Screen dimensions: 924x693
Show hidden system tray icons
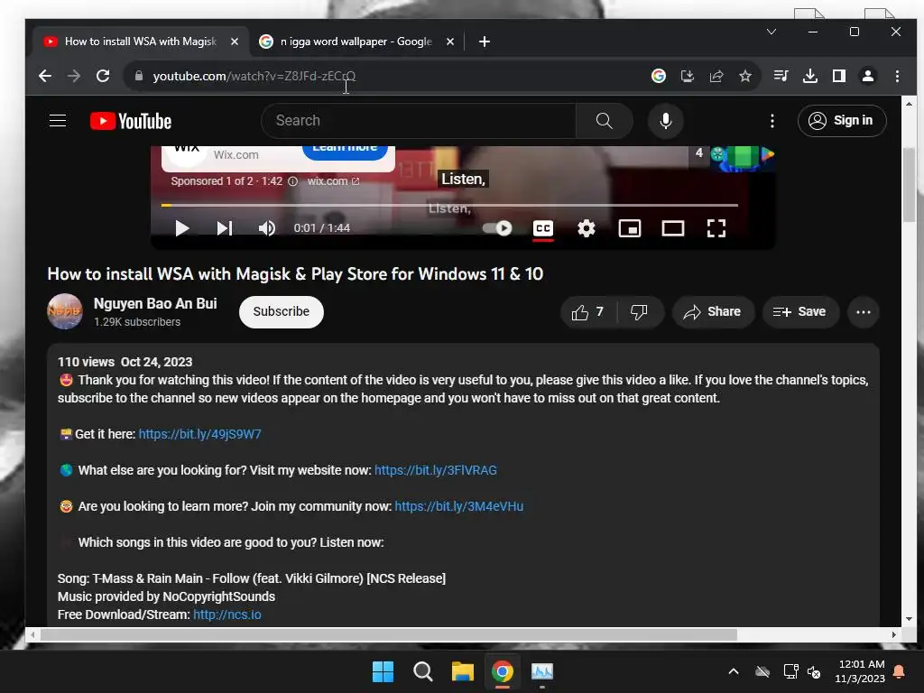733,671
